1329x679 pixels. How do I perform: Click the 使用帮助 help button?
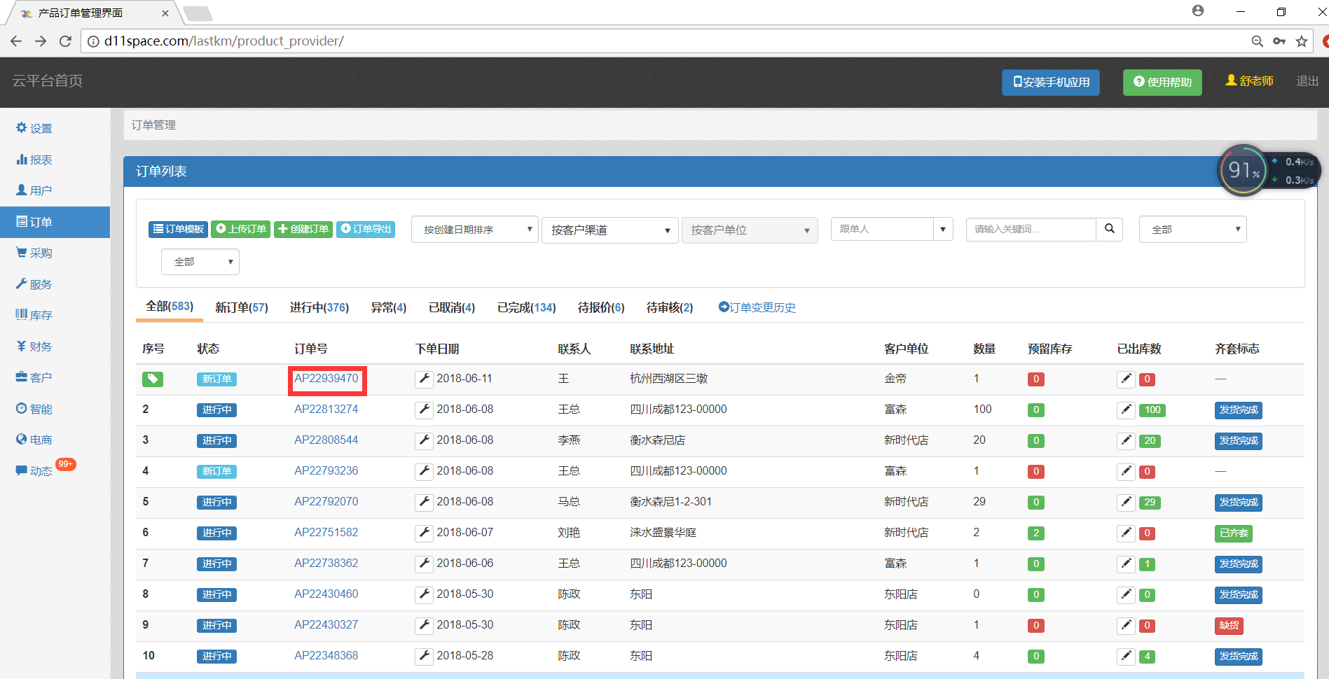click(1162, 82)
